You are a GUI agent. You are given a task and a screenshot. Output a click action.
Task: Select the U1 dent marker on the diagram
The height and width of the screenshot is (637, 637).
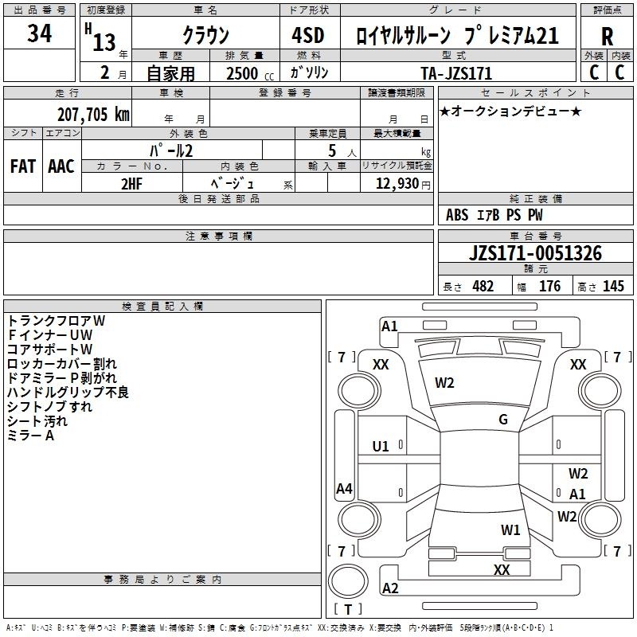tap(381, 447)
